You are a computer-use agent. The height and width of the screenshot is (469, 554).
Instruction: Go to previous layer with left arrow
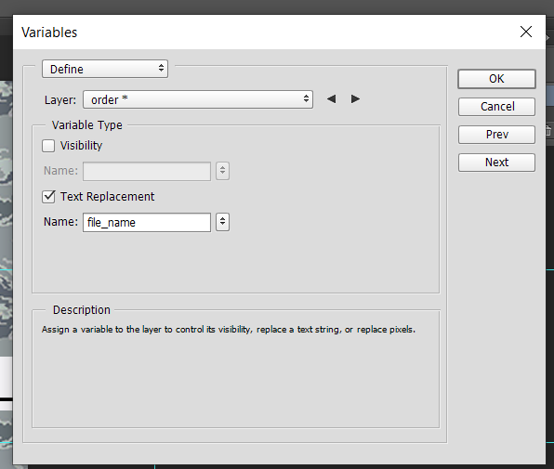(x=331, y=99)
